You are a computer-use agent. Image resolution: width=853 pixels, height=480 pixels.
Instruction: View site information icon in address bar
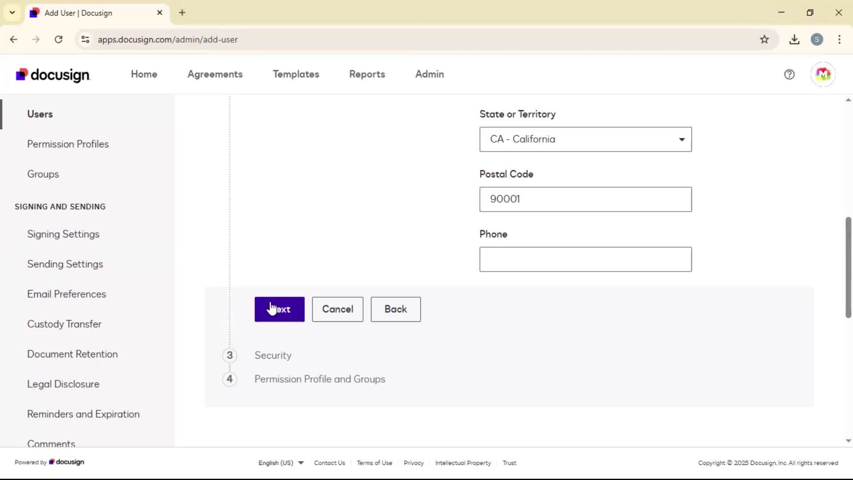pos(85,40)
